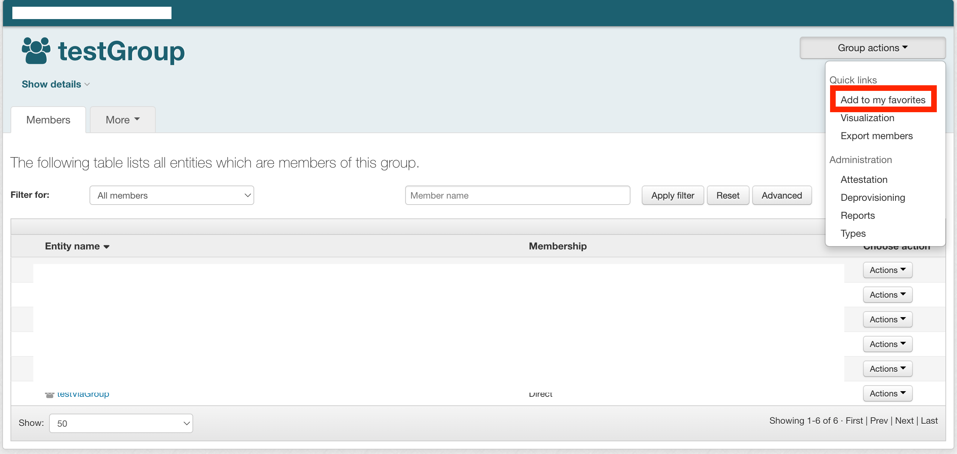This screenshot has width=957, height=454.
Task: Sort by Entity name arrow
Action: 106,247
